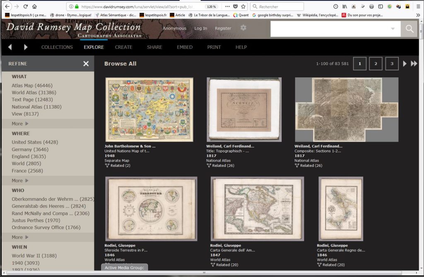424x277 pixels.
Task: Reload the page in browser
Action: point(26,7)
